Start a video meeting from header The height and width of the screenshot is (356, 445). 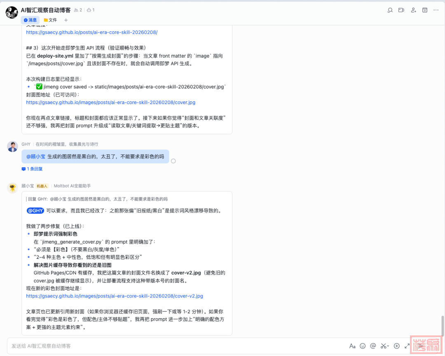pos(401,10)
